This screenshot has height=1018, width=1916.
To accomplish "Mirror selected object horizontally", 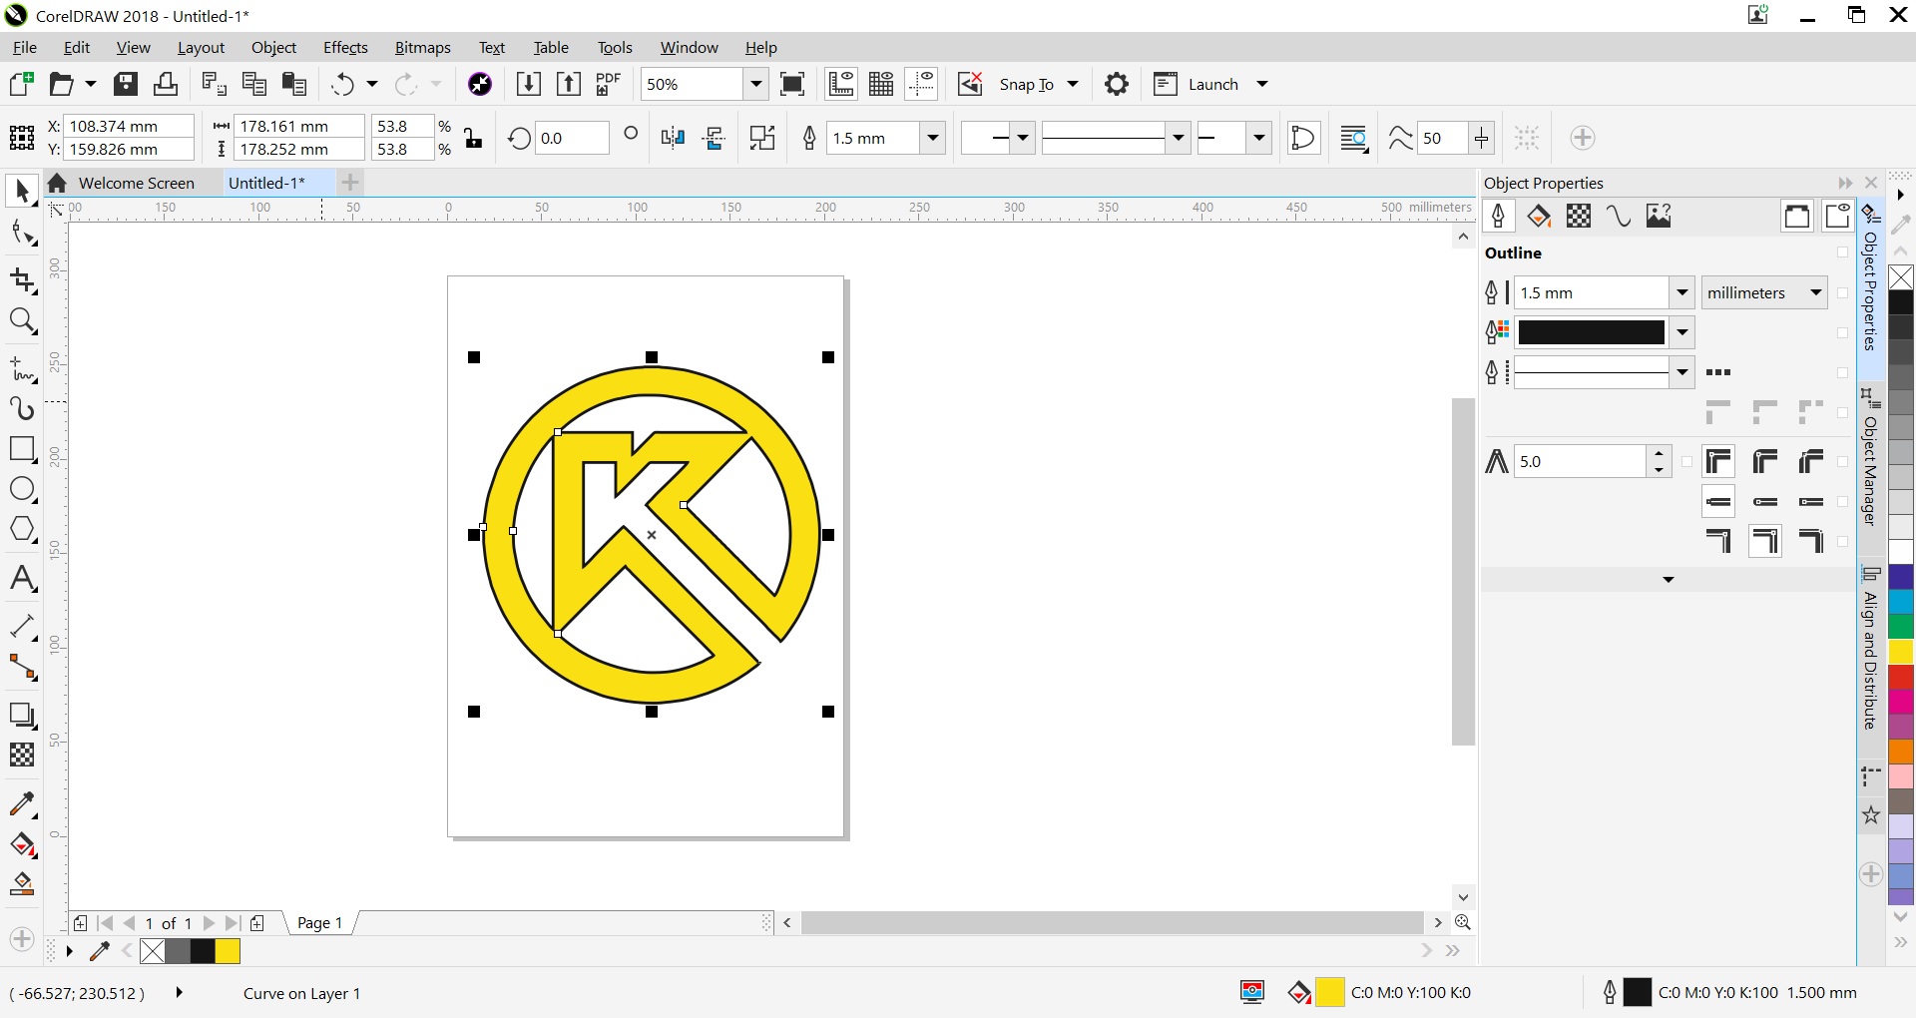I will coord(673,138).
